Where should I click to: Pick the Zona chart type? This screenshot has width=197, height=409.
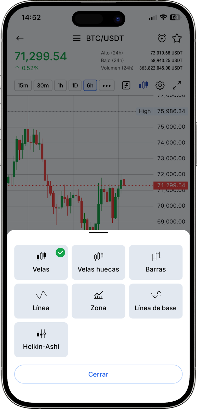click(98, 301)
